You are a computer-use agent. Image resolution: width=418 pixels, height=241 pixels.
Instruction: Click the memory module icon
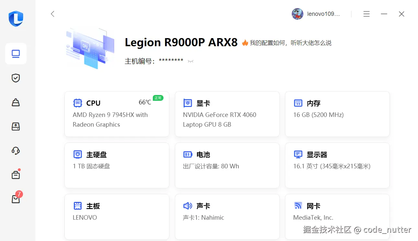tap(298, 103)
